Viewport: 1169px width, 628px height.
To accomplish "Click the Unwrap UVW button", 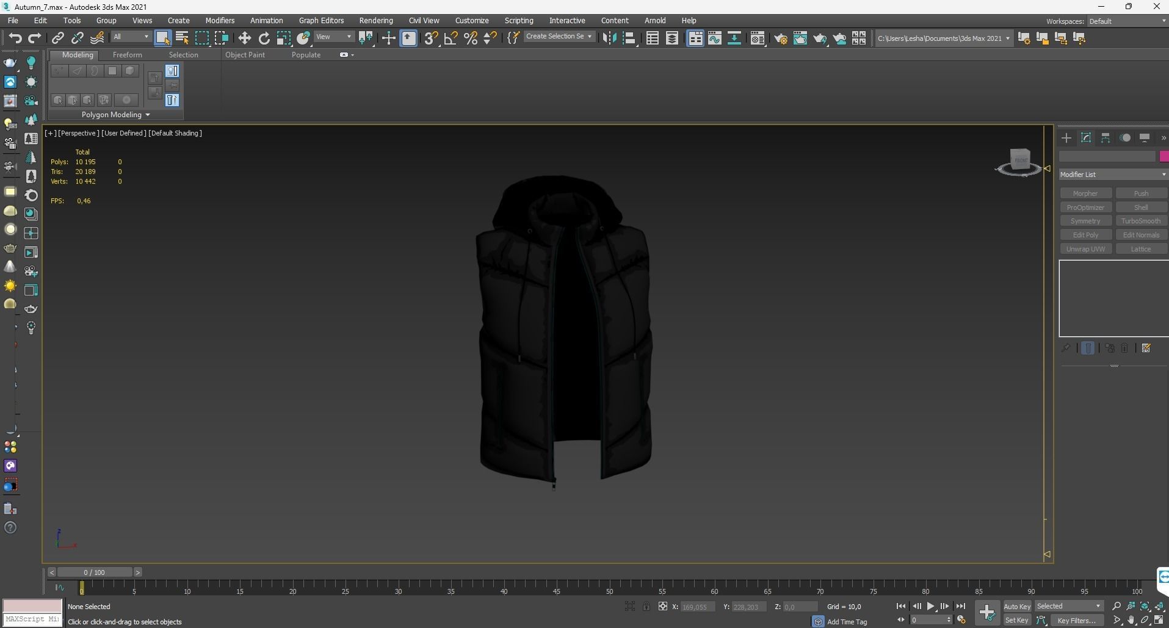I will (1085, 249).
